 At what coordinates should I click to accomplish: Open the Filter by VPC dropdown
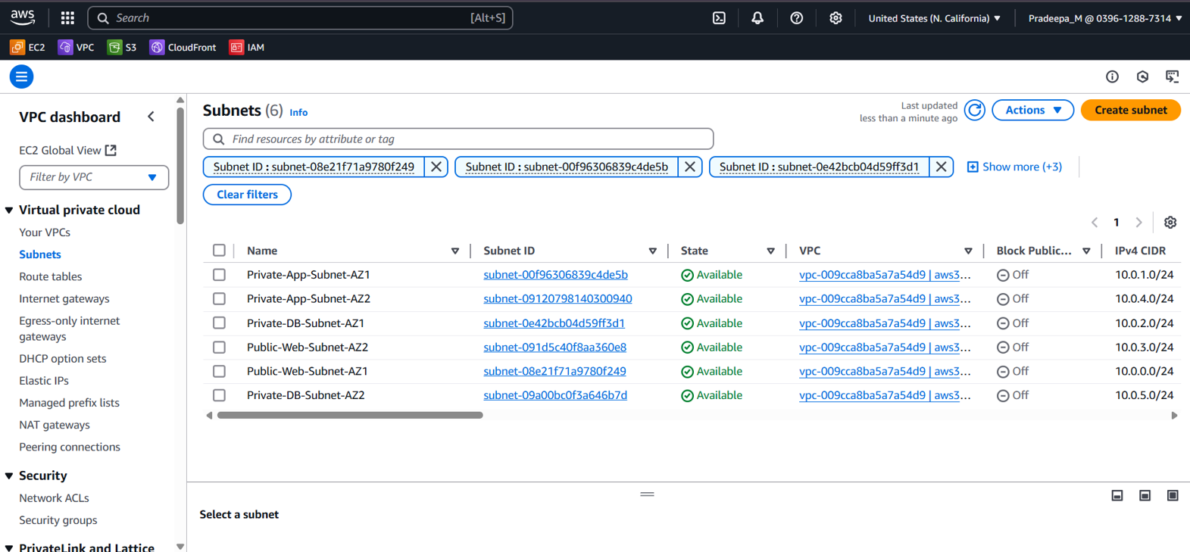click(94, 177)
